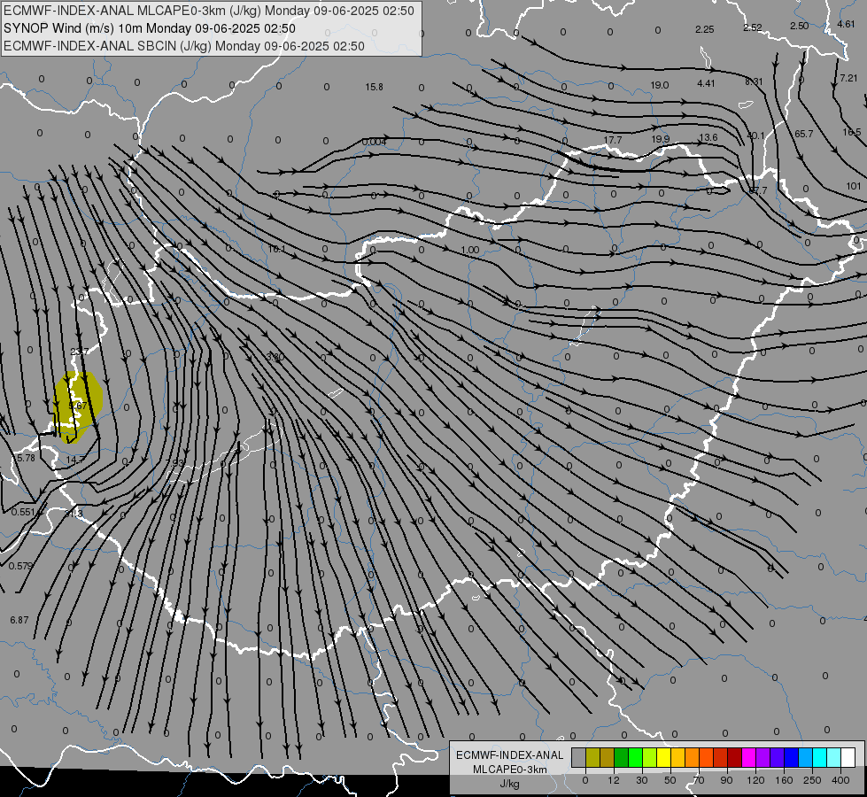Click the legend title MLCAPE0-3km
The height and width of the screenshot is (797, 867).
point(510,770)
